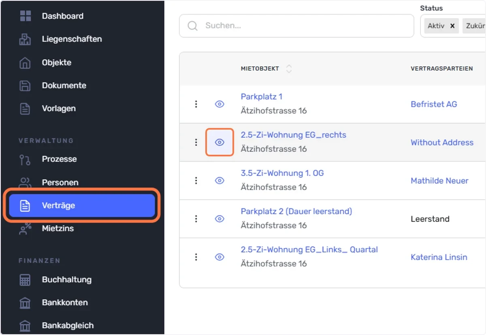
Task: Click the eye icon for Parkplatz 1
Action: 220,104
